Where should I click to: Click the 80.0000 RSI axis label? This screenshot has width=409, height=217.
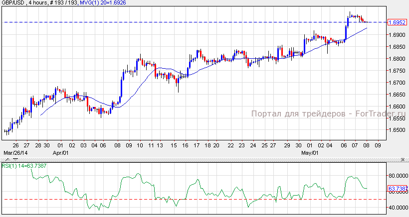click(398, 176)
